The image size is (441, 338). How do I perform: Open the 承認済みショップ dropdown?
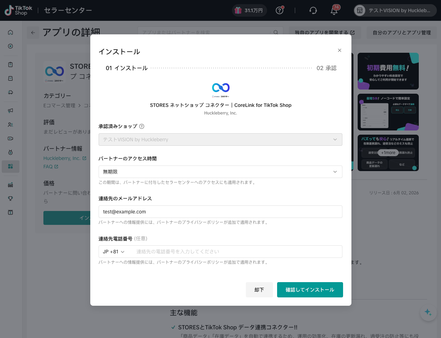point(220,140)
